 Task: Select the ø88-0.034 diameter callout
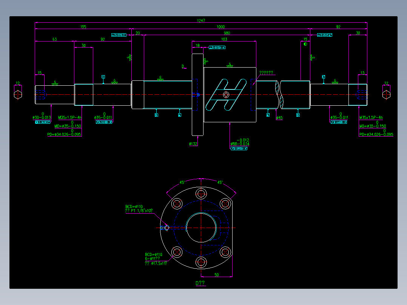[x=240, y=144]
